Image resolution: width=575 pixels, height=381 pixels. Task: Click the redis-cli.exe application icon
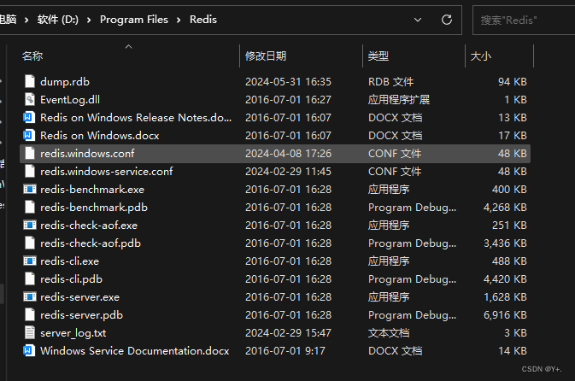pyautogui.click(x=30, y=261)
